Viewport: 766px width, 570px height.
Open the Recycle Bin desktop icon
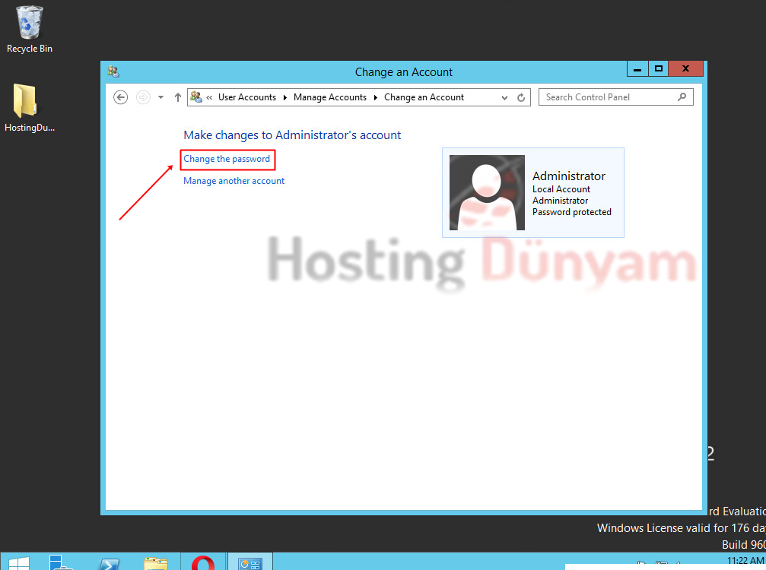30,30
